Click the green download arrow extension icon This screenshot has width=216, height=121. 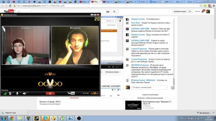coord(205,6)
